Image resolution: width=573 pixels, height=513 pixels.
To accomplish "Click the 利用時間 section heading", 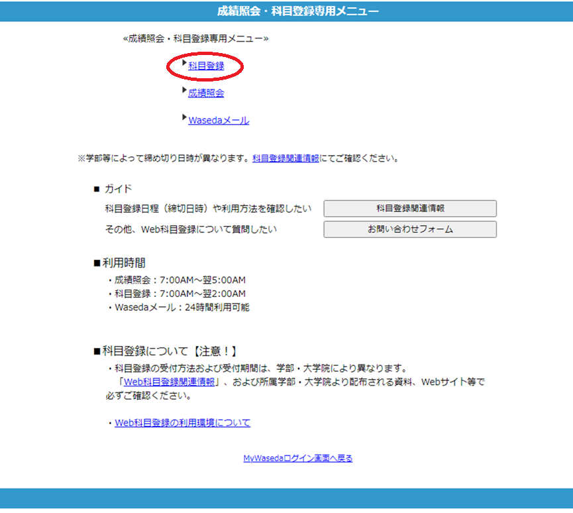I will coord(124,263).
